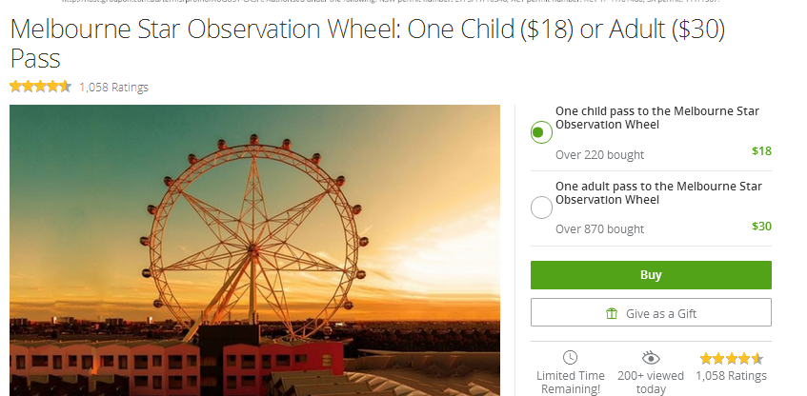This screenshot has height=396, width=807.
Task: Open the 1,058 Ratings link below the title
Action: pos(113,88)
